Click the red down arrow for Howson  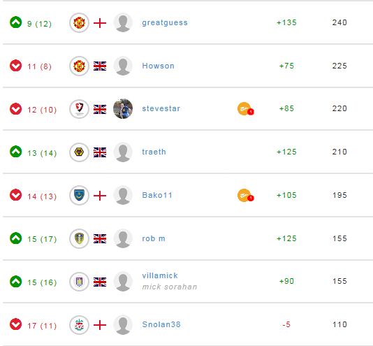coord(15,66)
